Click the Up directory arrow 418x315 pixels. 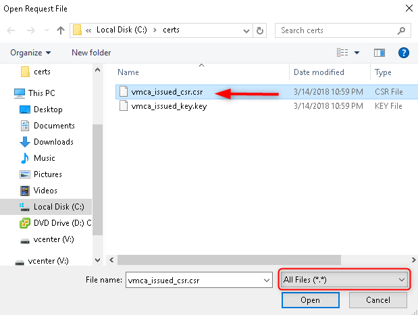coord(61,30)
